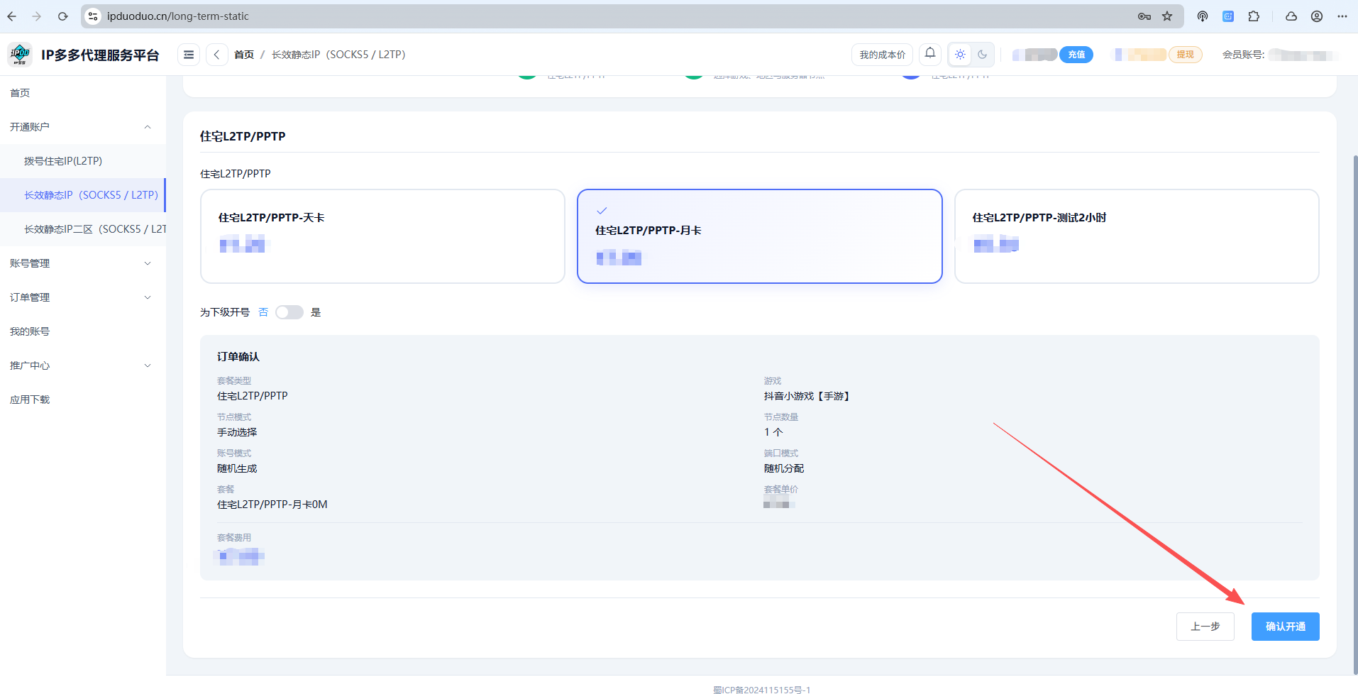The height and width of the screenshot is (694, 1358).
Task: Click the blue extension icon in toolbar
Action: click(1228, 16)
